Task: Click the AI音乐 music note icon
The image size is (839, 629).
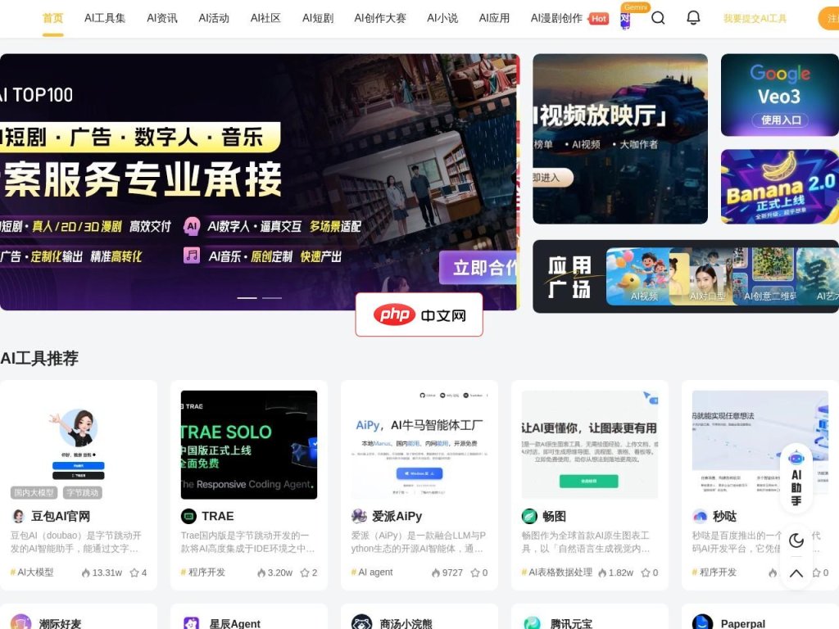Action: click(192, 256)
